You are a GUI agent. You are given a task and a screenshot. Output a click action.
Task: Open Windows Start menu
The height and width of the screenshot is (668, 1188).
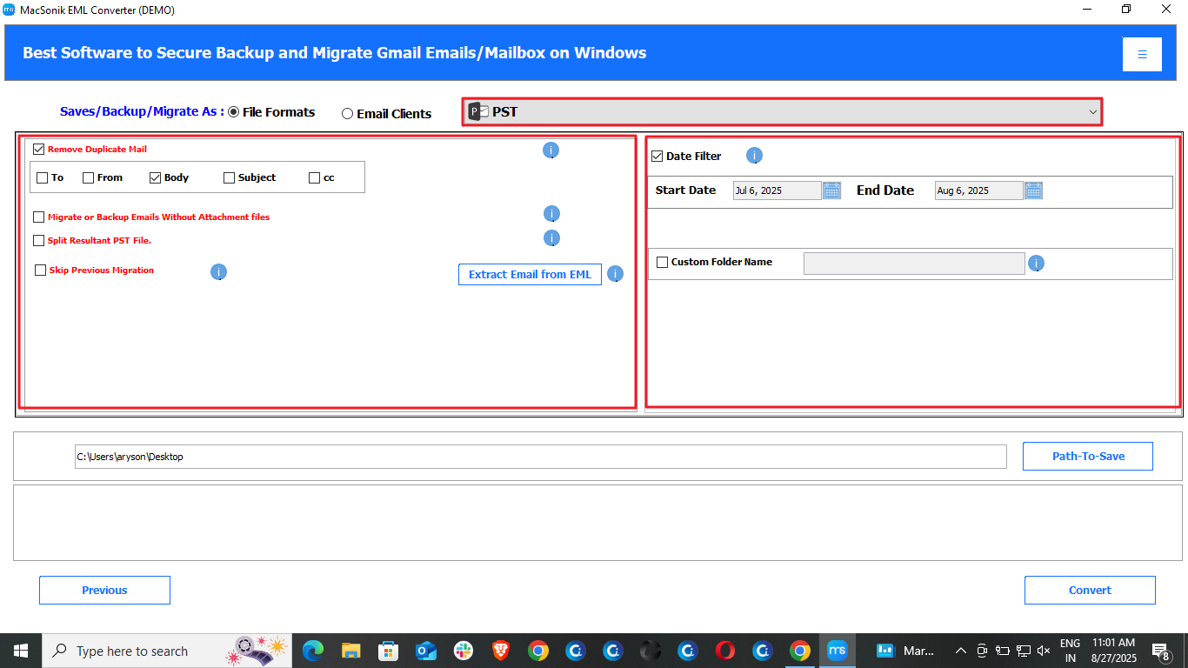click(x=21, y=651)
